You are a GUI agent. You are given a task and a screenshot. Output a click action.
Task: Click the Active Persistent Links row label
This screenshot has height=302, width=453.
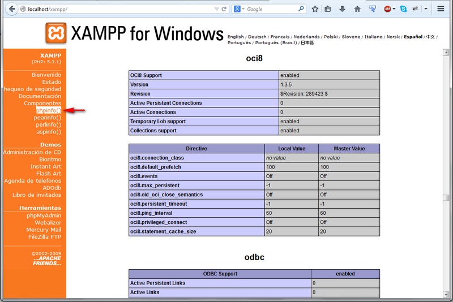pos(220,283)
